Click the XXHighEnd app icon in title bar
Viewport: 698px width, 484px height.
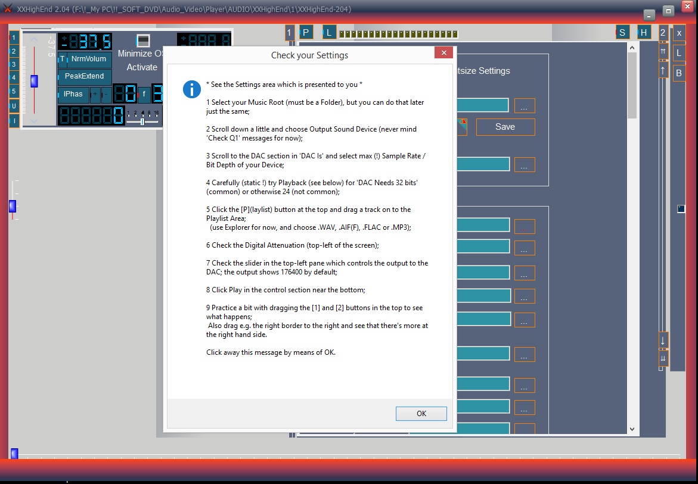click(8, 9)
